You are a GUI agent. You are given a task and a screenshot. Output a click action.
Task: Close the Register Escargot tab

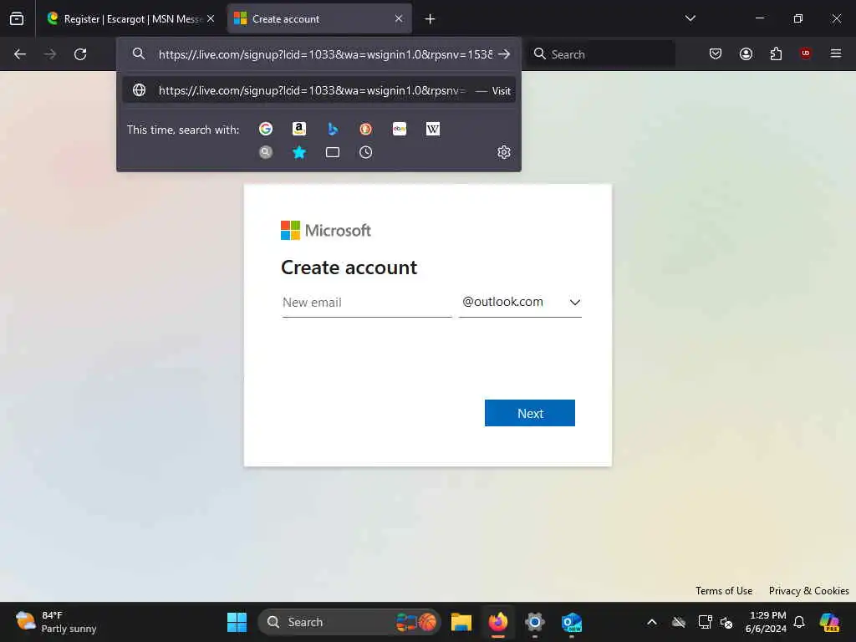pos(211,18)
